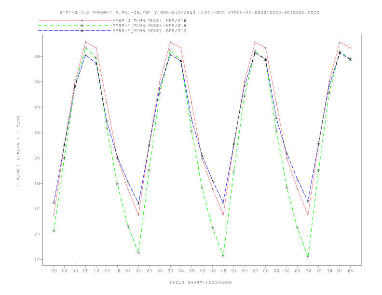Select legend text PARM=O_MEAN MODEL=NAM/218
Image resolution: width=382 pixels, height=295 pixels.
tap(150, 20)
